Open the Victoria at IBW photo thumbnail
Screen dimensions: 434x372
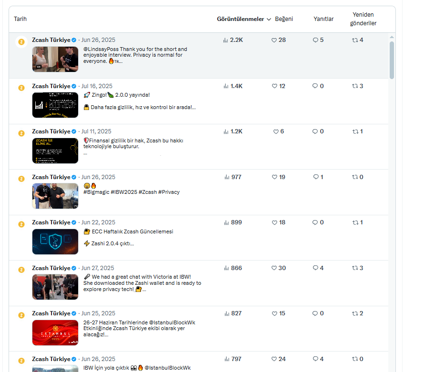pos(55,287)
